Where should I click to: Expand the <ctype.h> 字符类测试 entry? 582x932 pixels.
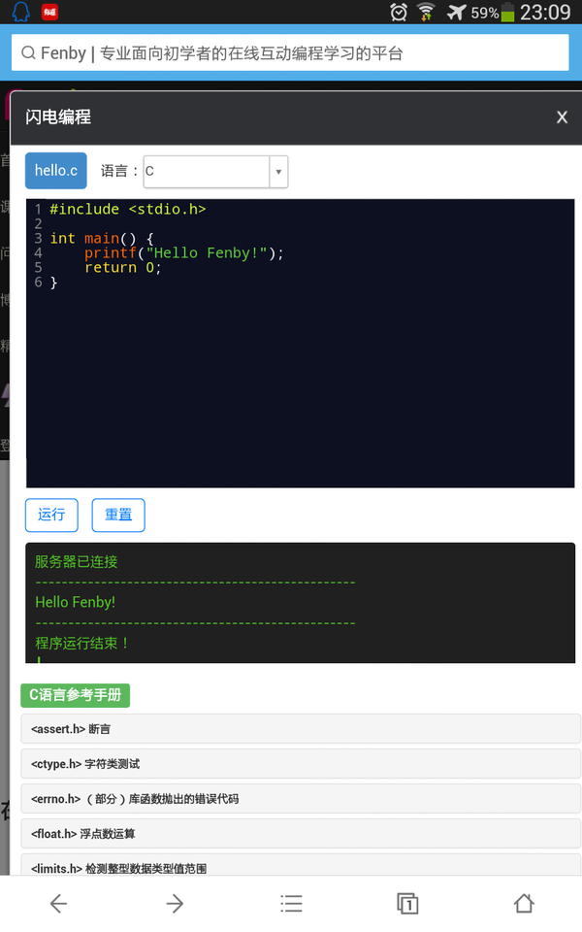[x=301, y=764]
